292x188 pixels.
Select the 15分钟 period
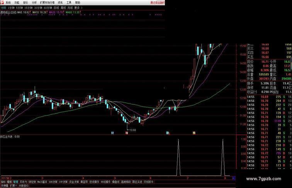tap(29, 8)
